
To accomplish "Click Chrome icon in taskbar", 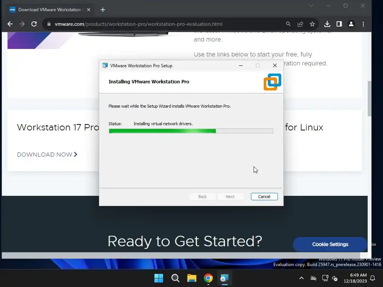I will click(x=208, y=278).
